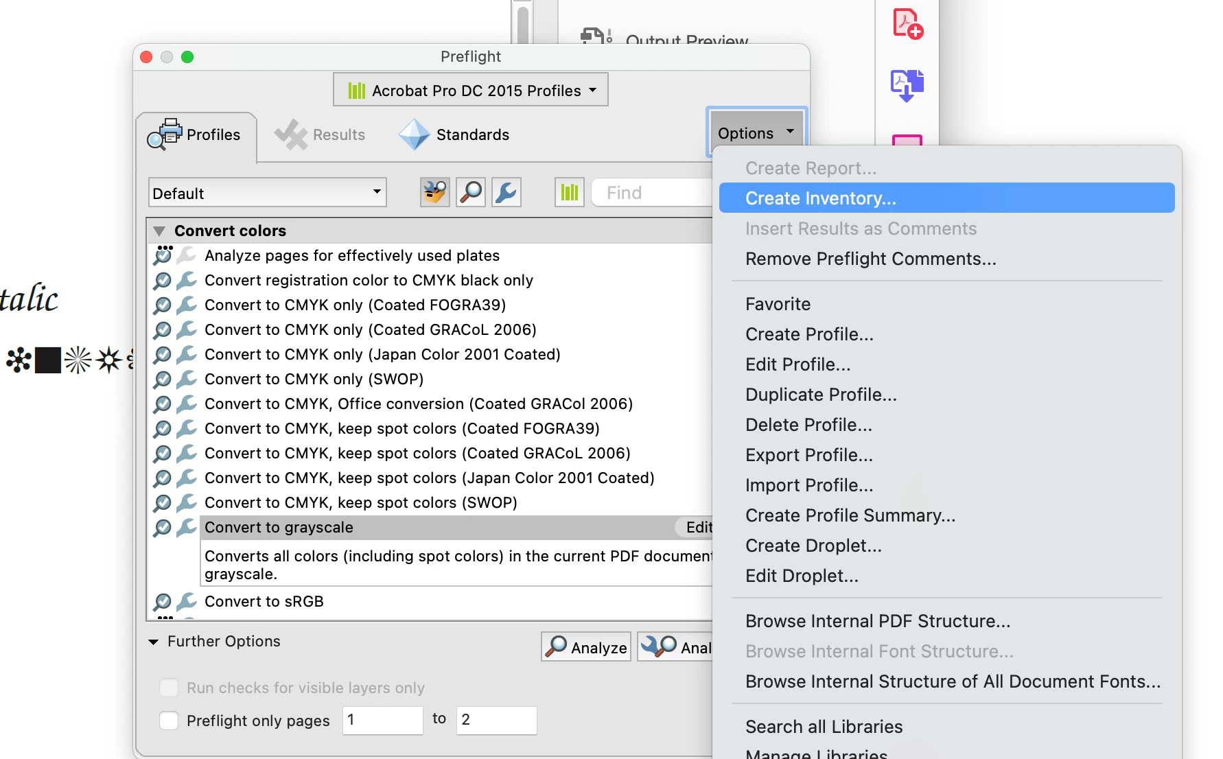
Task: Click magnifier icon beside Convert to CMYK only (SWOP)
Action: 163,379
